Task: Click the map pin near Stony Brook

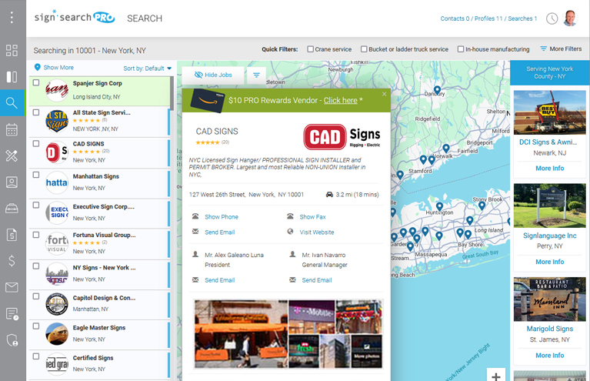Action: 482,206
